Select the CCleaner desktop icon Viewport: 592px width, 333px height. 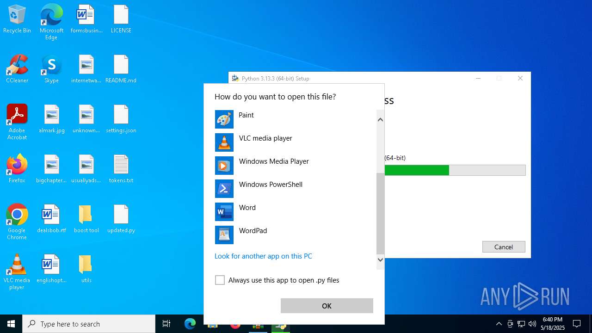pyautogui.click(x=17, y=69)
